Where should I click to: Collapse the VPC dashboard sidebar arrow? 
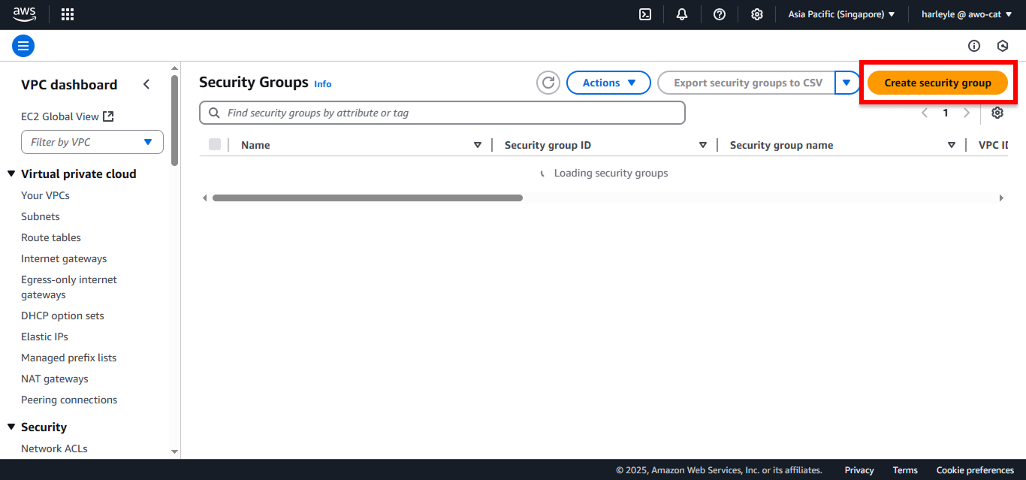[146, 84]
